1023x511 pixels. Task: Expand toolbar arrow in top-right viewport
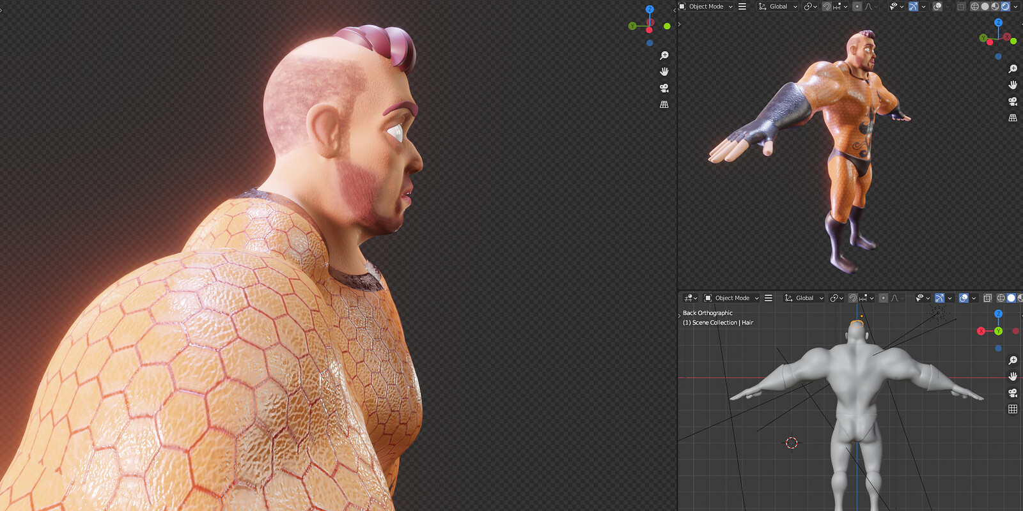tap(680, 24)
